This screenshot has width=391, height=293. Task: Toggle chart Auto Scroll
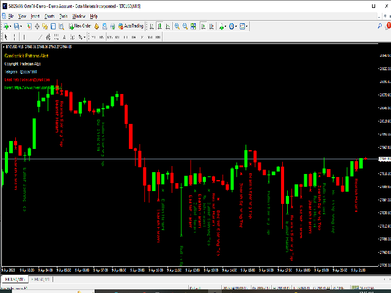pos(203,26)
